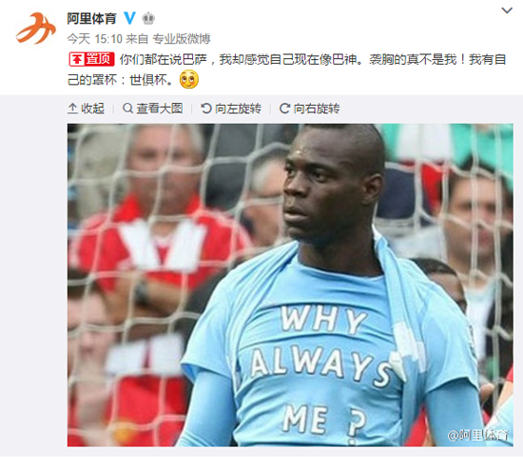
Task: Click the red 置顶 pinned tag
Action: 91,59
